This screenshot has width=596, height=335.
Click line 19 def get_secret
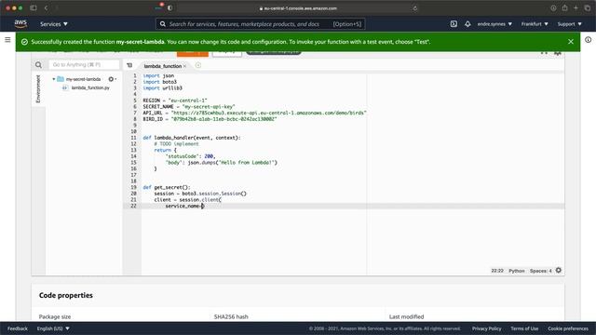[167, 187]
